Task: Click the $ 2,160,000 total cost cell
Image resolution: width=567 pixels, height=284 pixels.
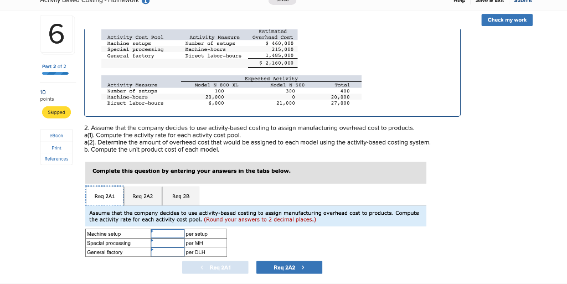Action: tap(277, 63)
